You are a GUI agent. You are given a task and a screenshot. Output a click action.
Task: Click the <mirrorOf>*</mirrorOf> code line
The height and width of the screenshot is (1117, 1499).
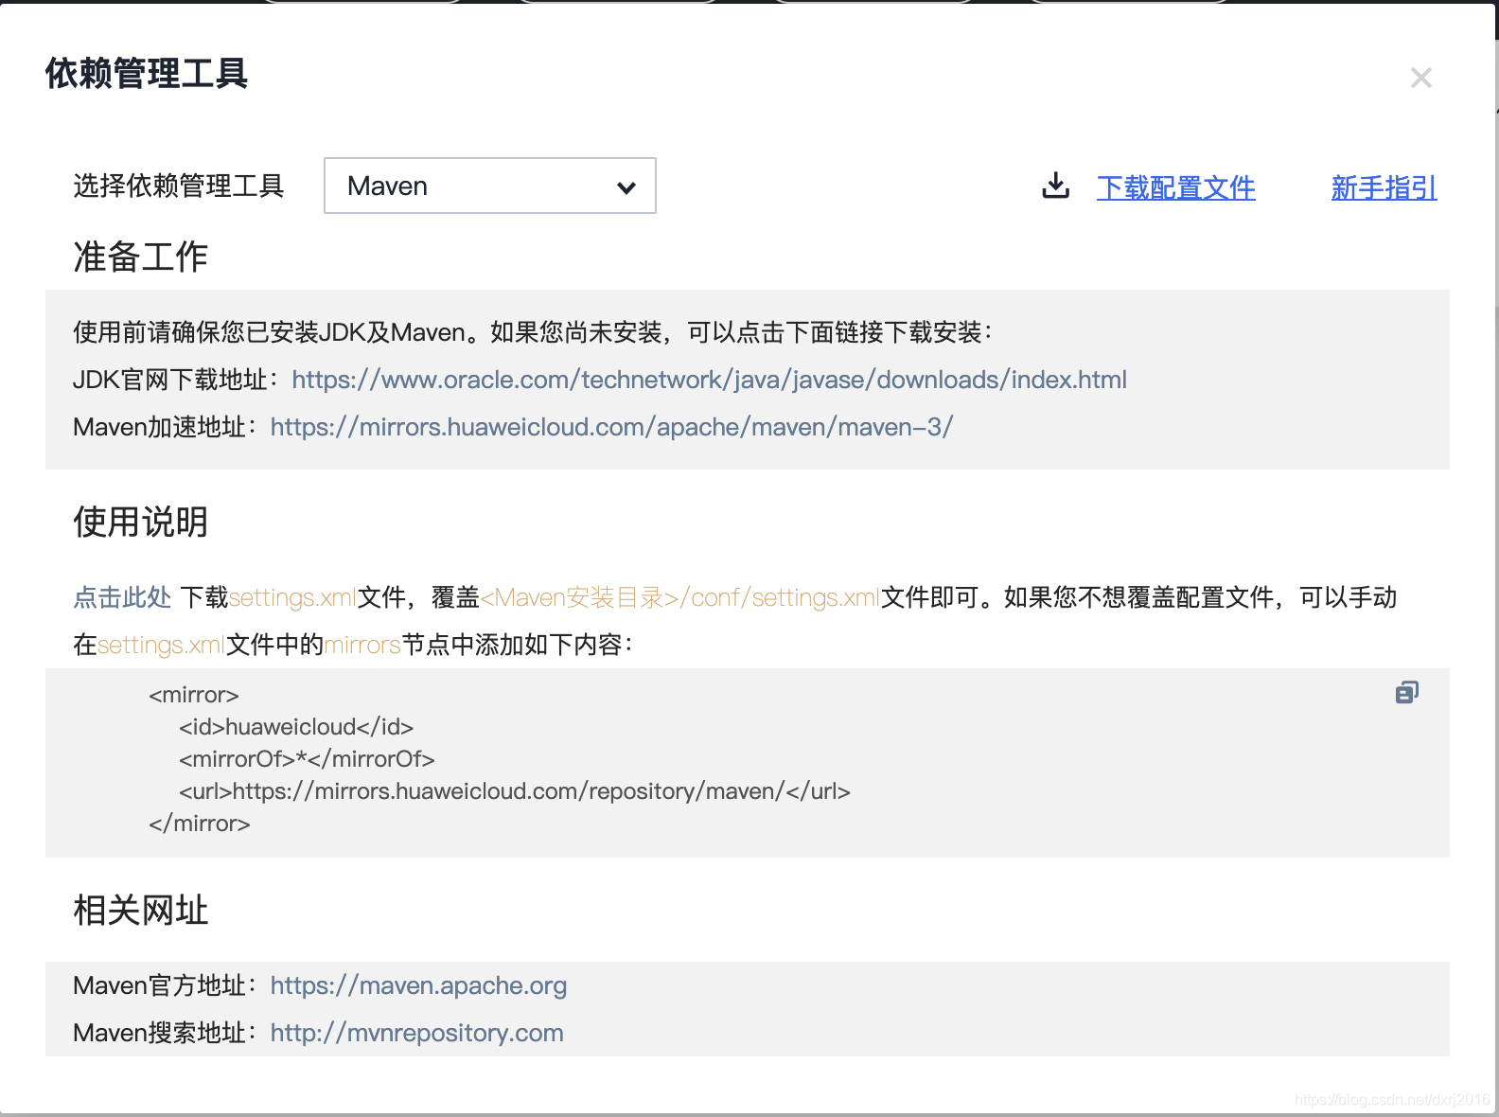[307, 759]
